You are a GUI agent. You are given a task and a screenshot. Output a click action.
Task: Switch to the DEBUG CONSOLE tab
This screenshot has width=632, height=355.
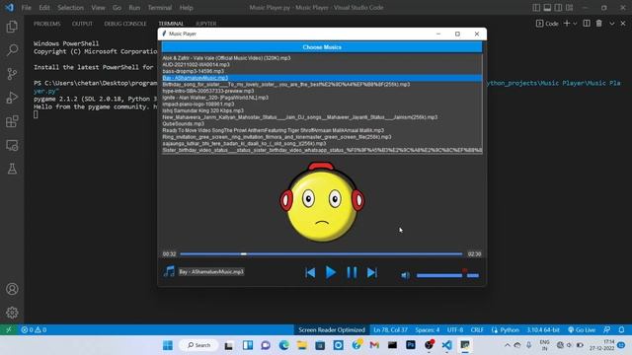tap(125, 24)
